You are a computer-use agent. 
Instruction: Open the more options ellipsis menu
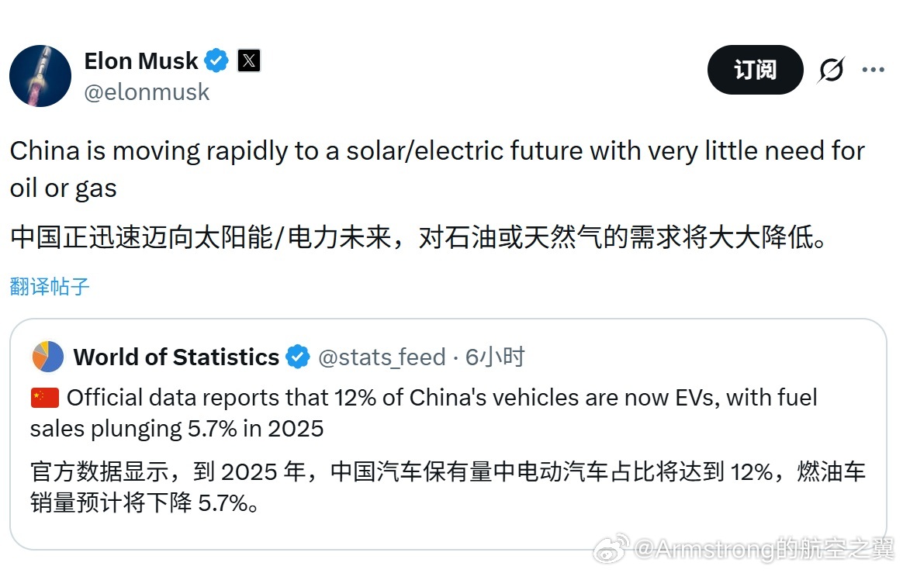coord(874,70)
